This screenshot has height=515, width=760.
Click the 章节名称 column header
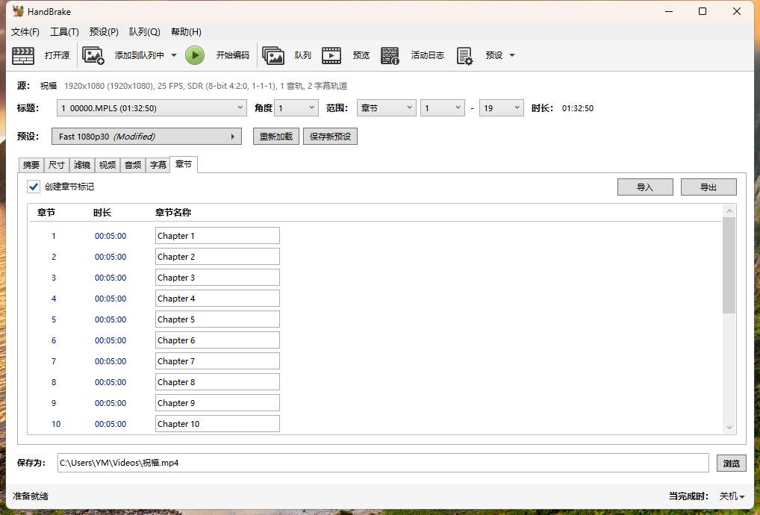tap(173, 213)
